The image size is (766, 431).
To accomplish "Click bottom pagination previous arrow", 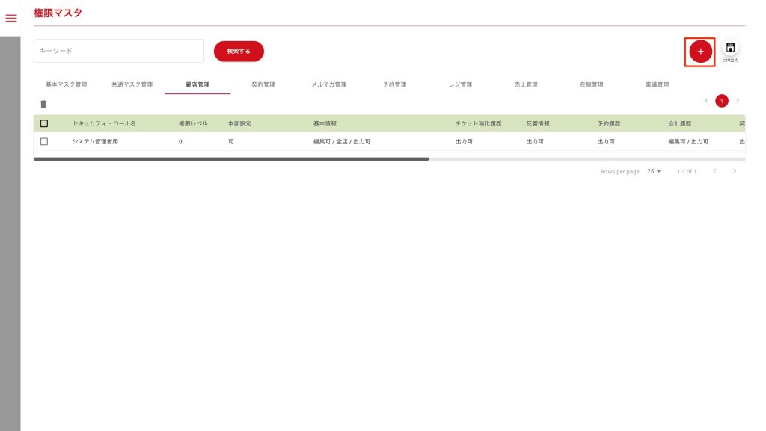I will (714, 171).
